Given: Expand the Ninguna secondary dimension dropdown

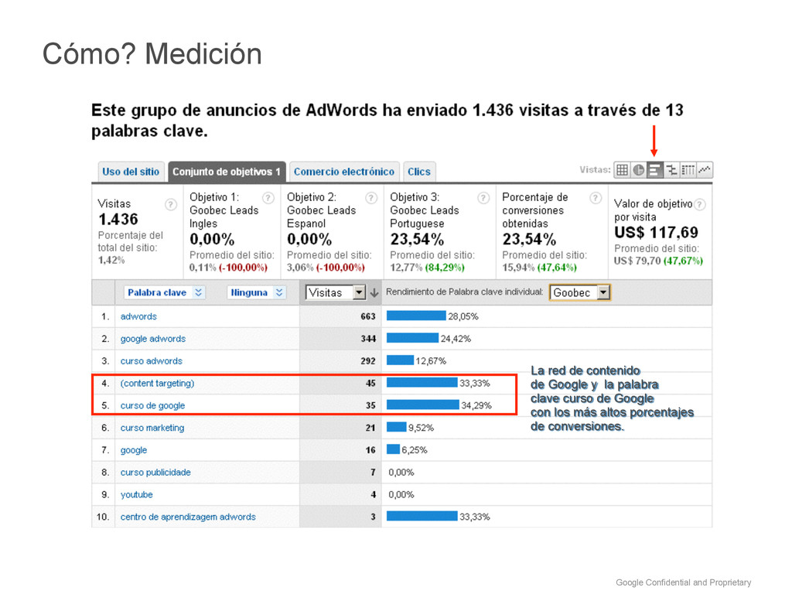Looking at the screenshot, I should (257, 292).
